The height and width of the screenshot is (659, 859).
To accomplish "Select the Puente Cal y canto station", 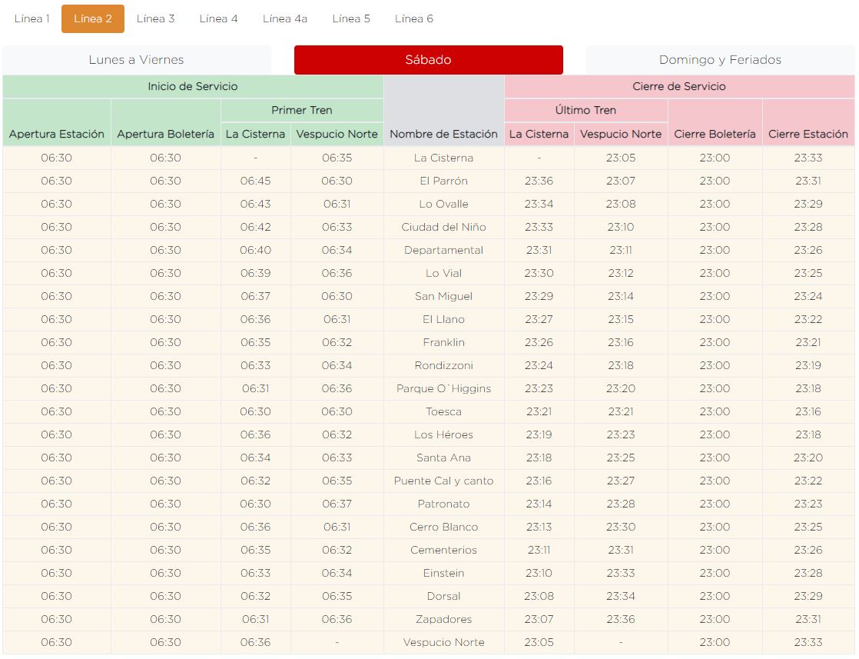I will coord(444,481).
